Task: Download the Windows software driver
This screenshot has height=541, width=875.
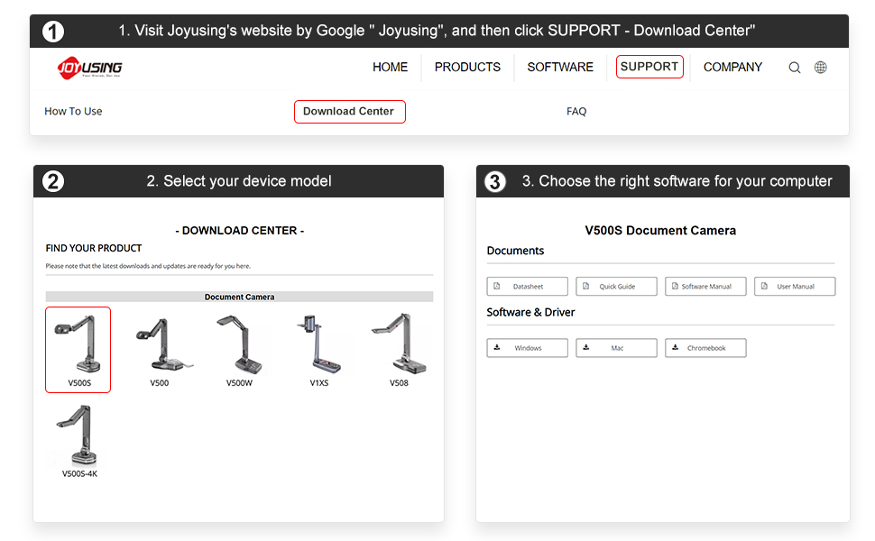Action: pyautogui.click(x=527, y=348)
